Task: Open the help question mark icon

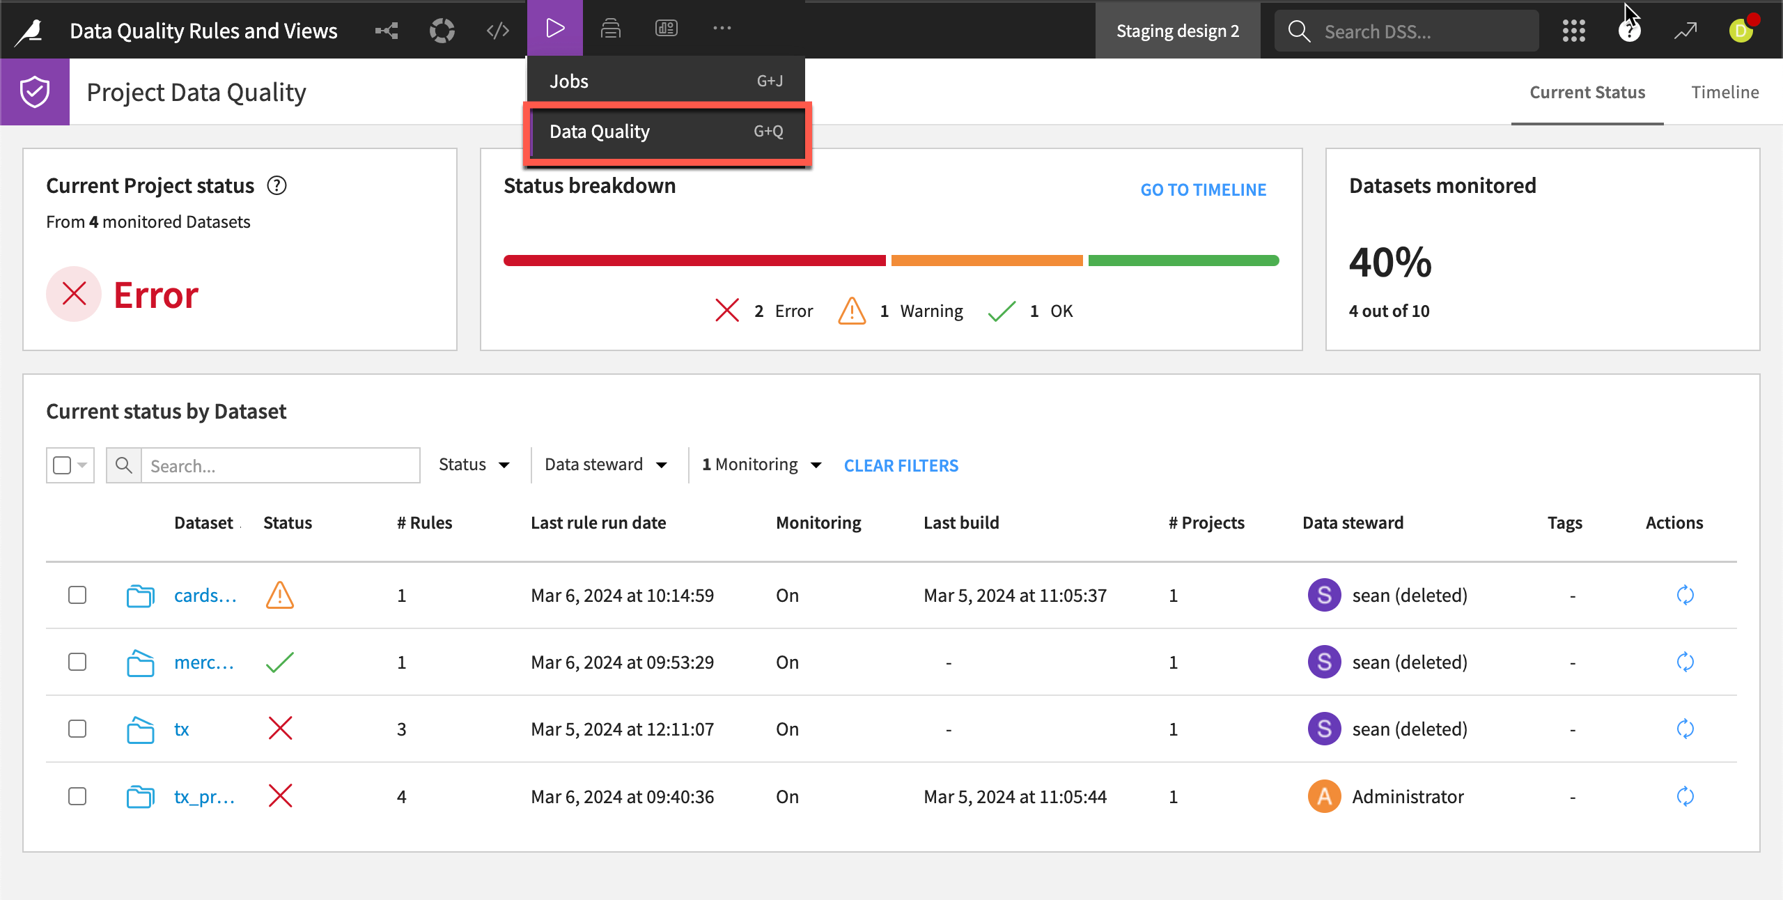Action: coord(1629,31)
